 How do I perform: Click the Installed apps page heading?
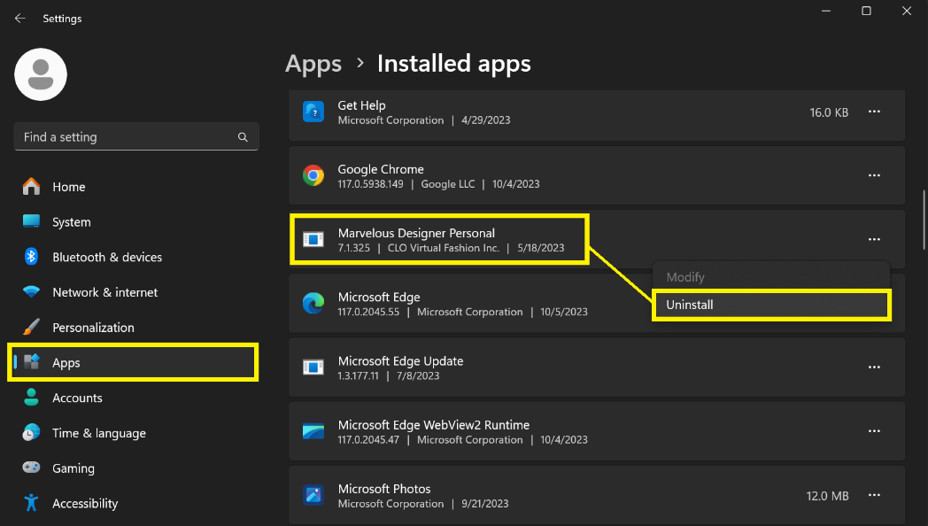454,64
